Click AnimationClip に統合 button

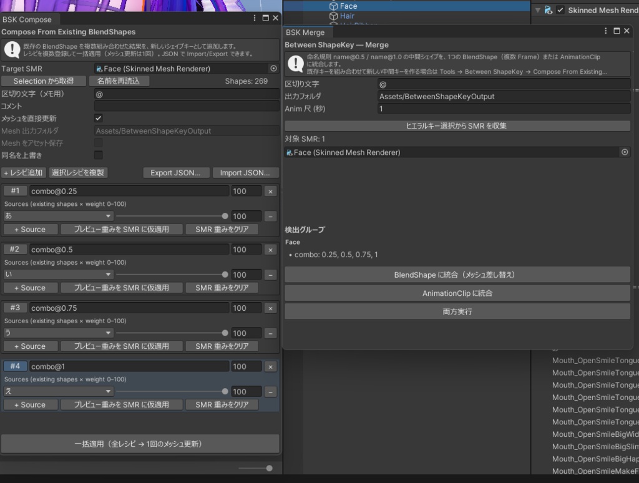click(x=457, y=293)
